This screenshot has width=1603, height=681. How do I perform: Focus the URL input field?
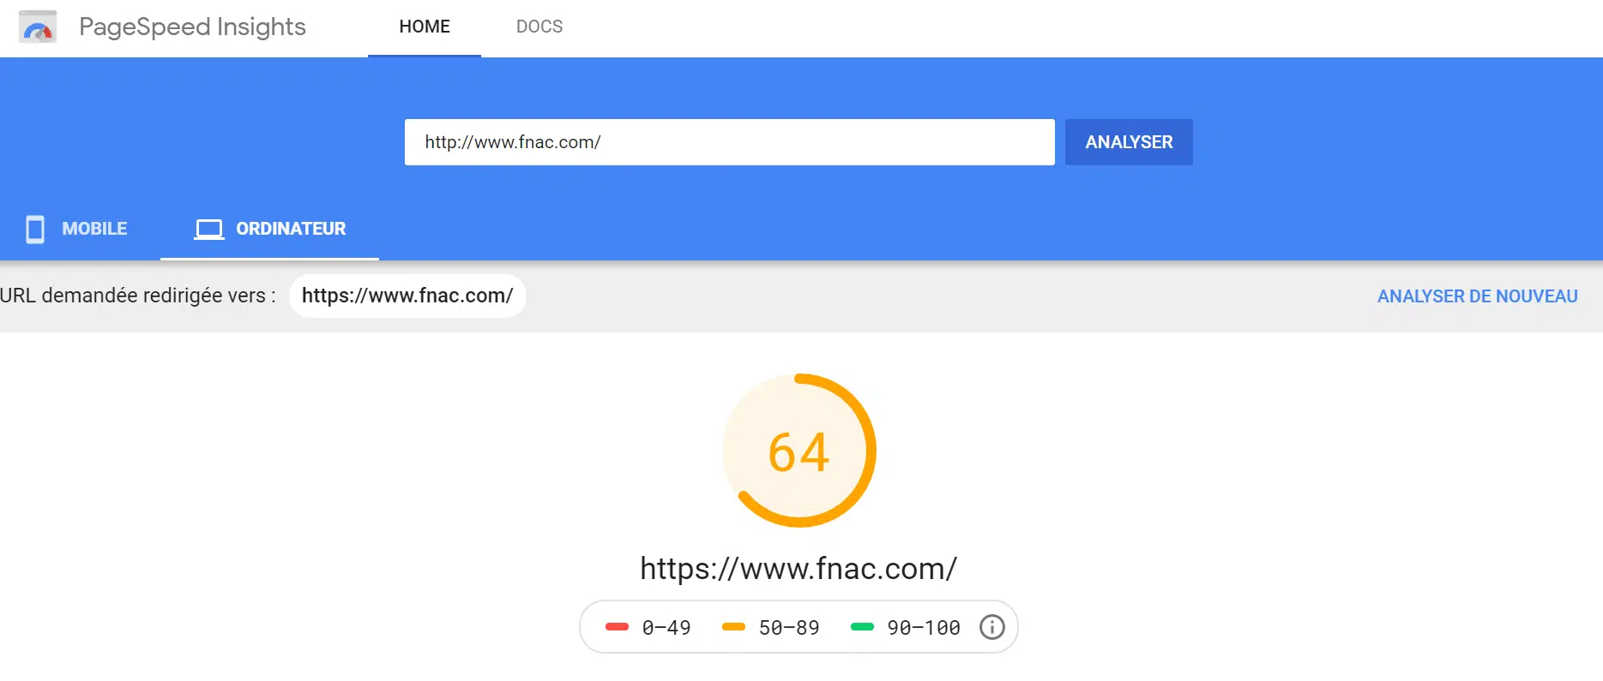click(x=729, y=142)
